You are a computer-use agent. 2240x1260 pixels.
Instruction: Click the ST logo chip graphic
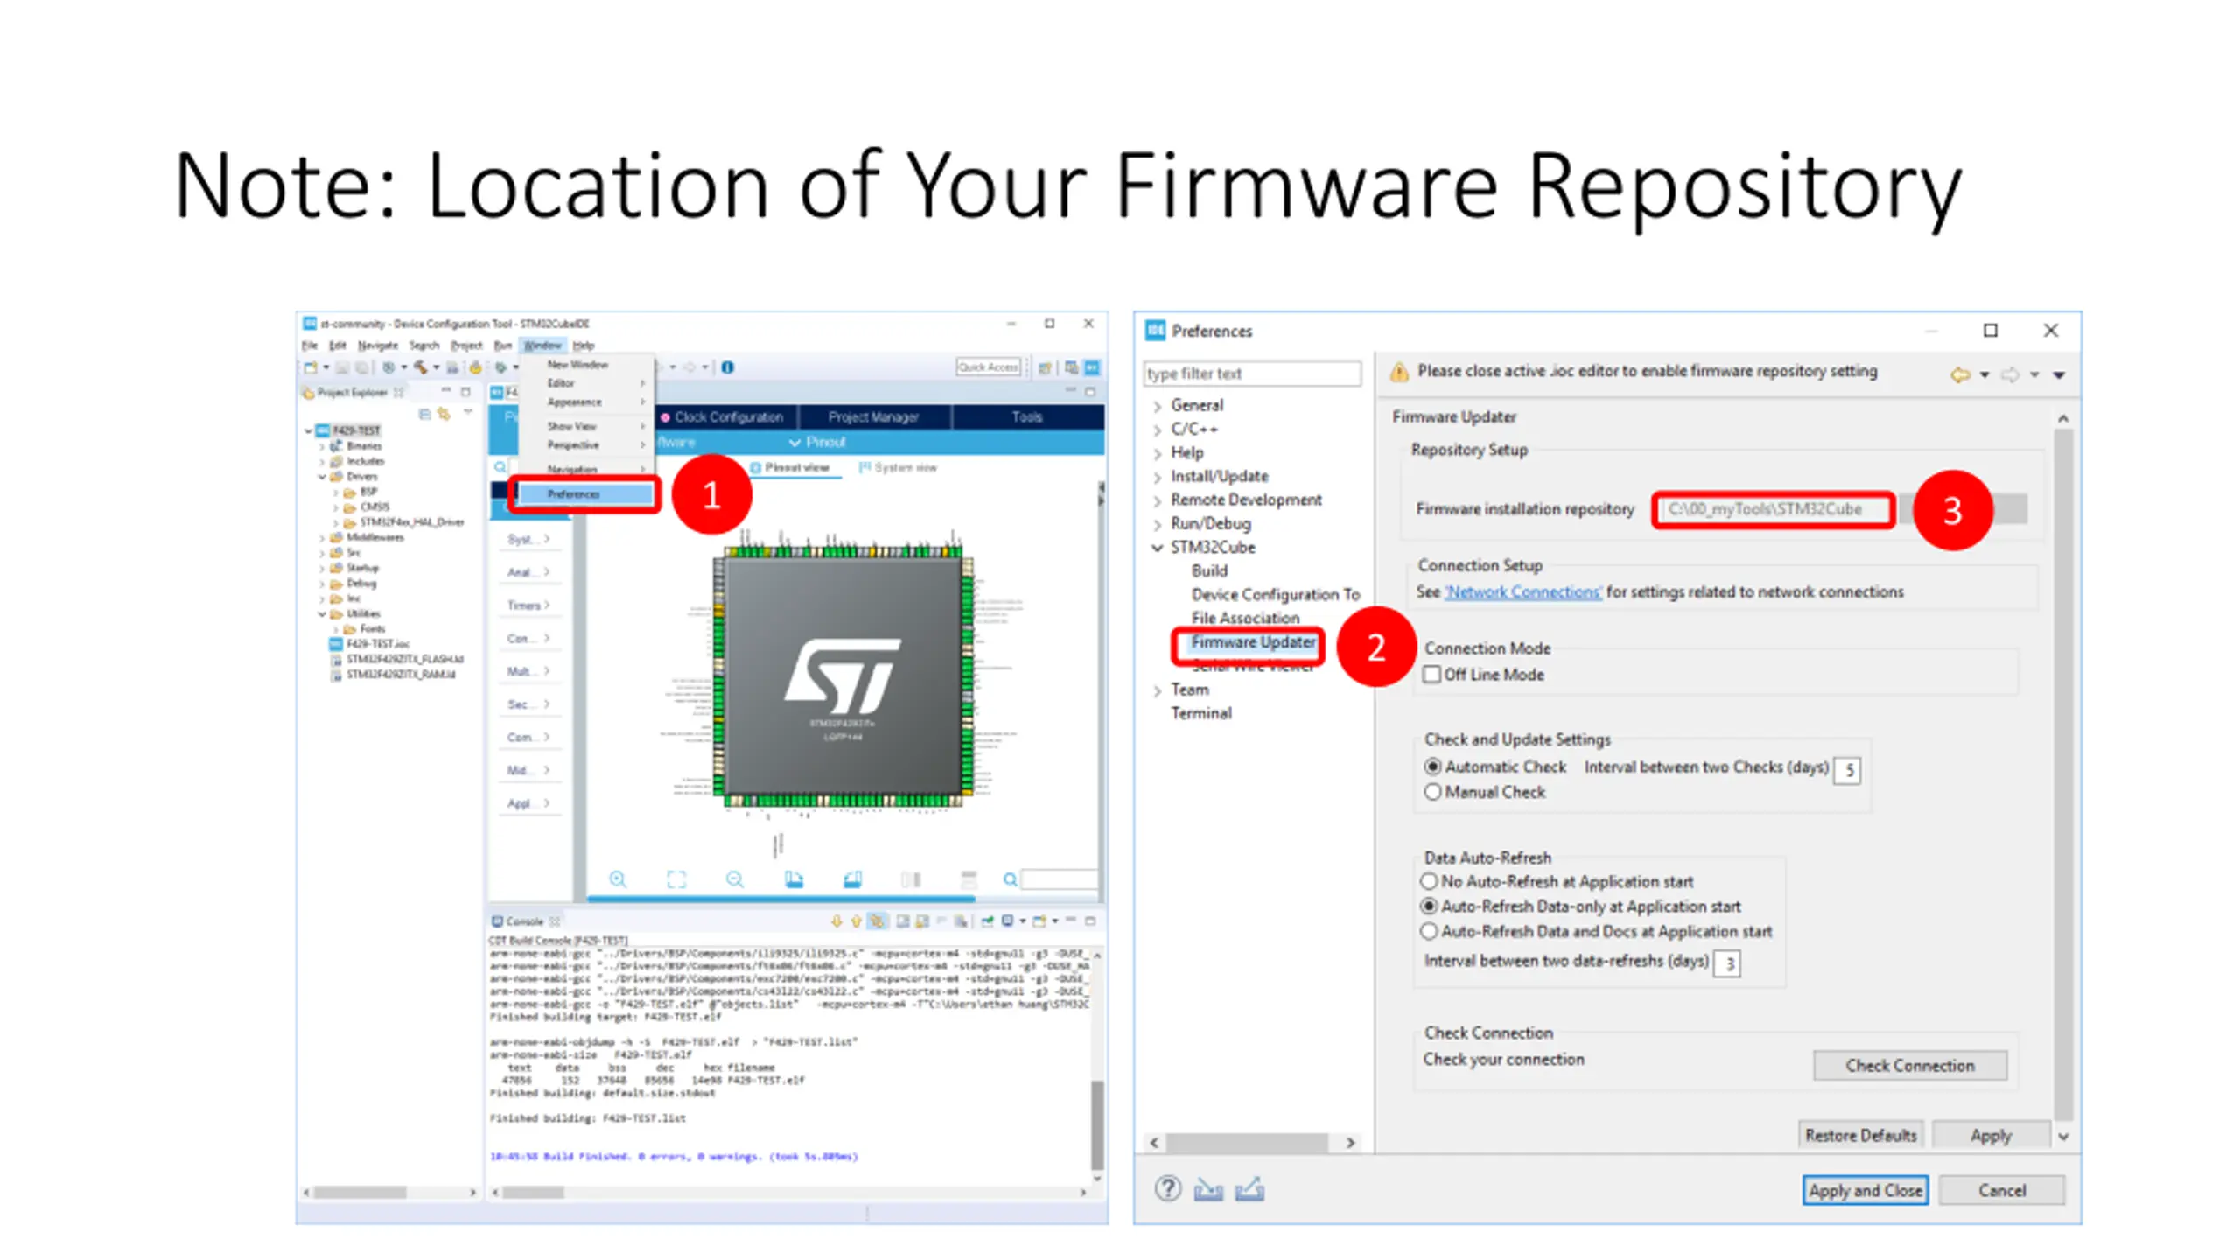(x=843, y=675)
